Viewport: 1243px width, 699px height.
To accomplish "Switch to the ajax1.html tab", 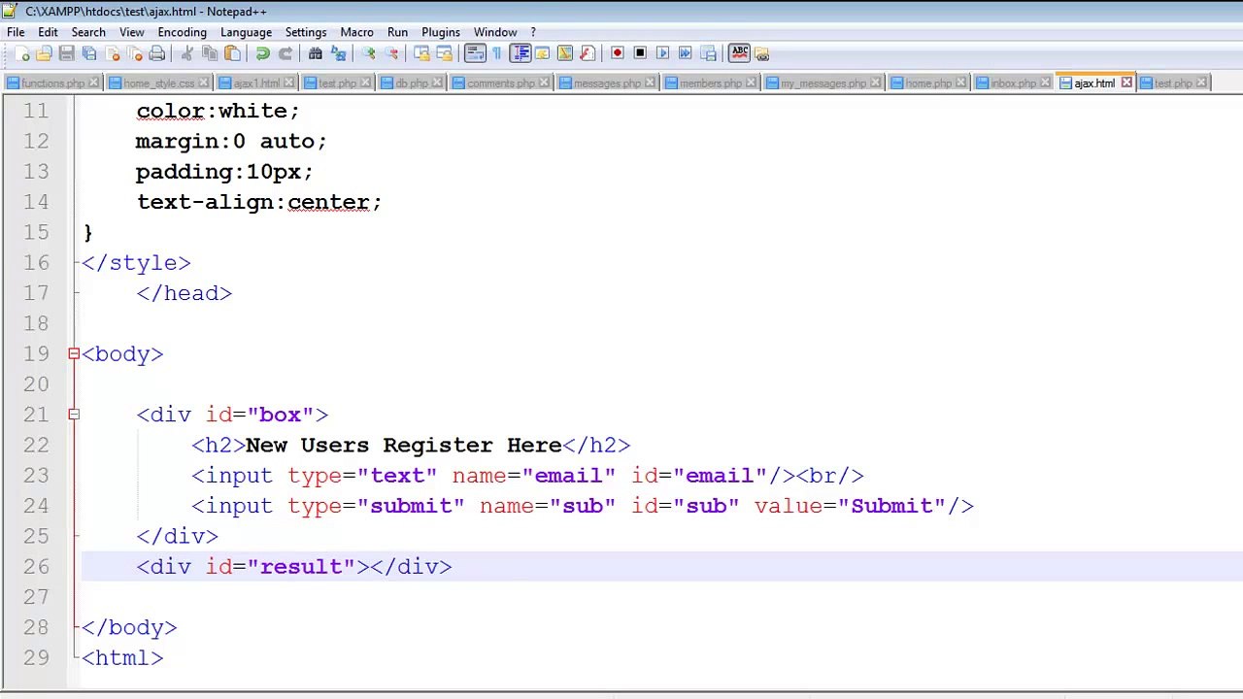I will [255, 83].
